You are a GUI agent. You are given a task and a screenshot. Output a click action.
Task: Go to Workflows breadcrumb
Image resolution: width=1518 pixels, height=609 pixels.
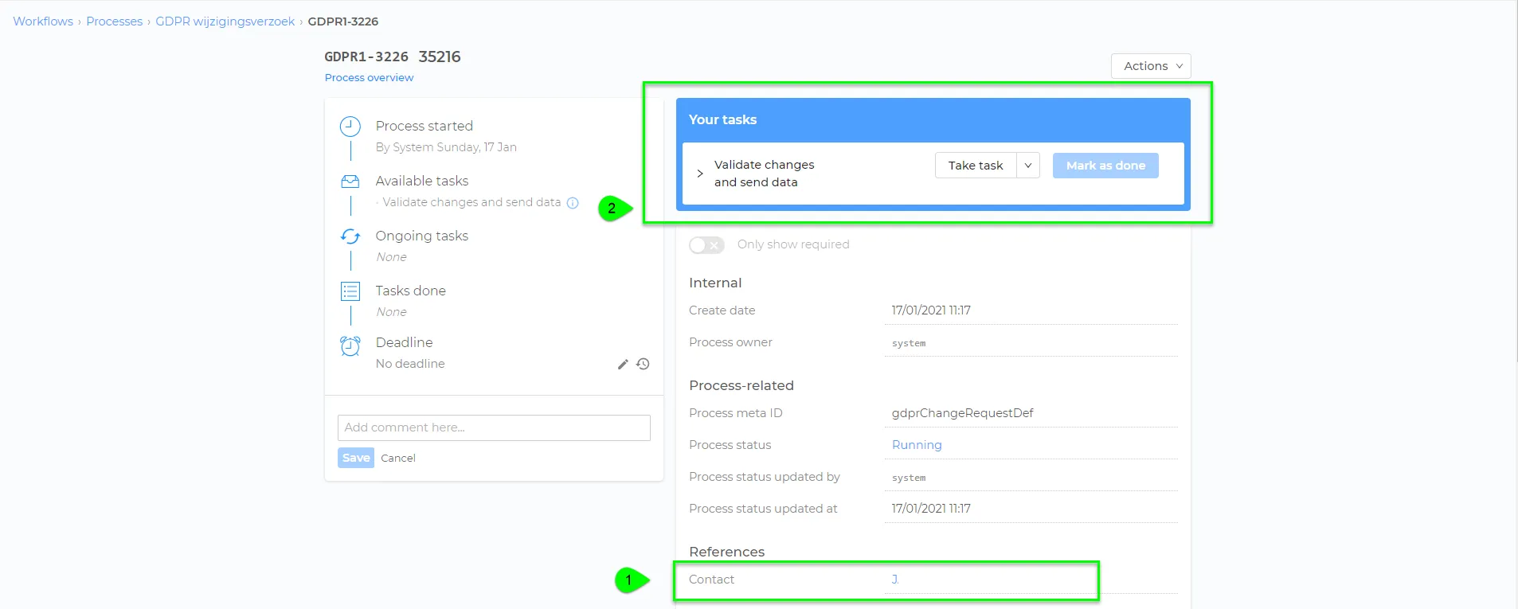click(43, 21)
